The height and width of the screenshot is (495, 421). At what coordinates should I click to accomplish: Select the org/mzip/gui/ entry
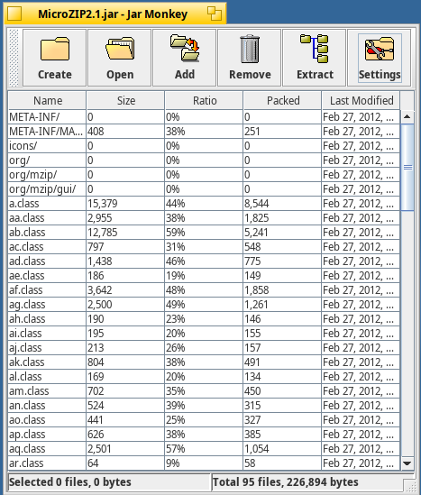[204, 189]
